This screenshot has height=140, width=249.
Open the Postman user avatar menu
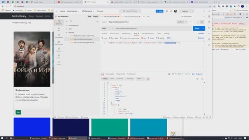175,11
